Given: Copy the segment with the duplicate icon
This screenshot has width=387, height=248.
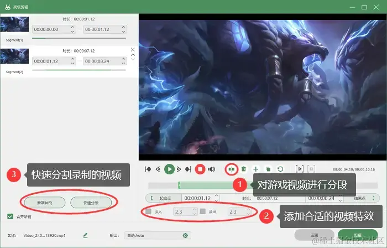Looking at the screenshot, I should (x=268, y=169).
